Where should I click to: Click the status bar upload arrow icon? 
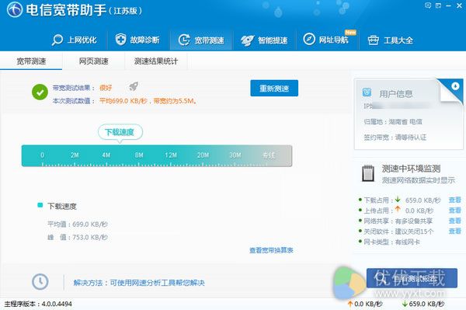350,304
